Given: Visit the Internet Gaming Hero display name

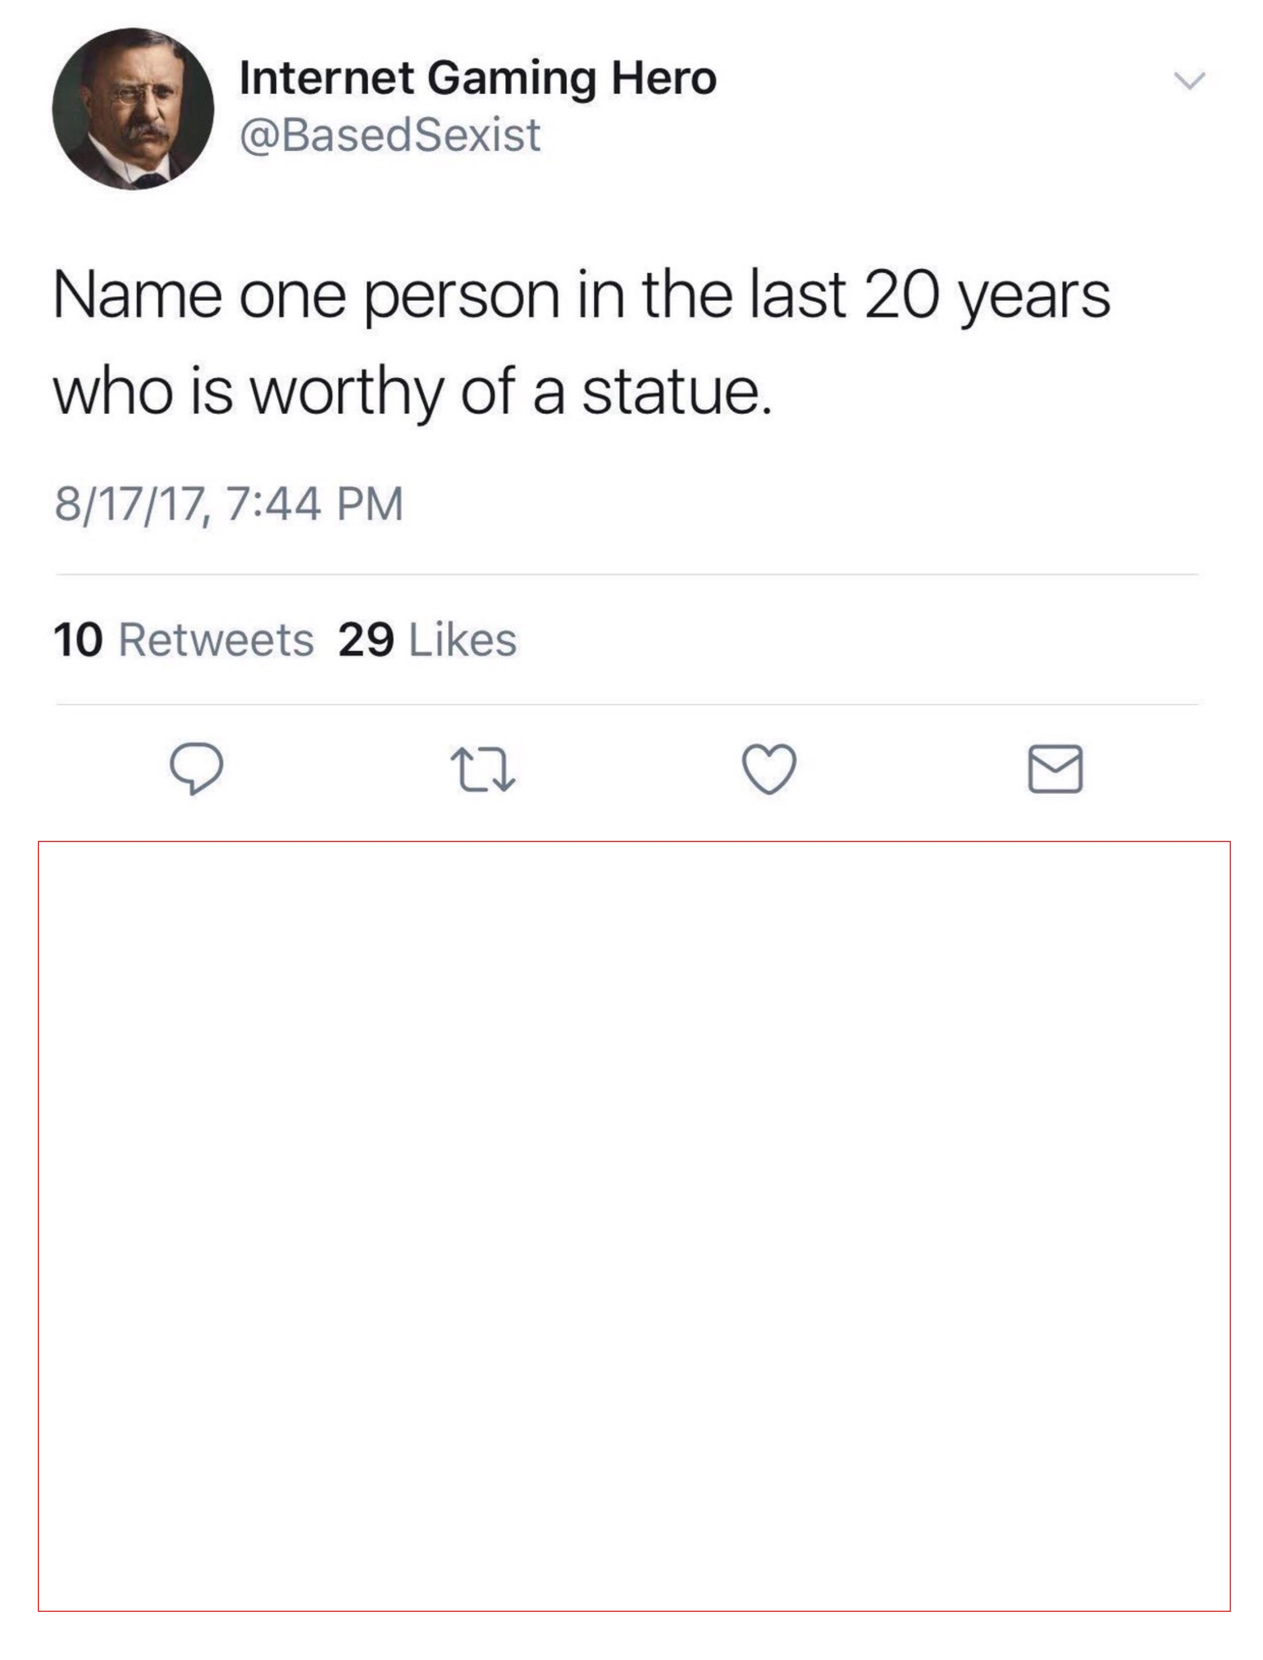Looking at the screenshot, I should click(478, 78).
